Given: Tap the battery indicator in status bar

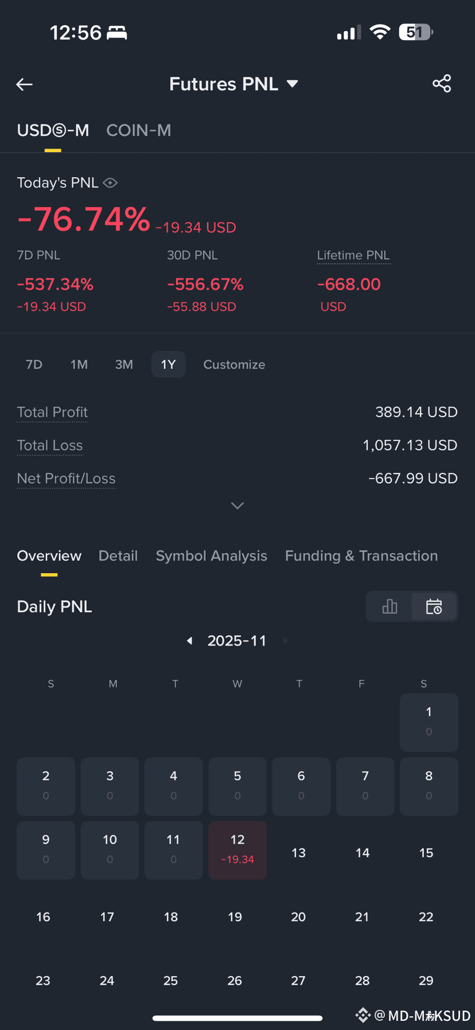Looking at the screenshot, I should pyautogui.click(x=416, y=32).
